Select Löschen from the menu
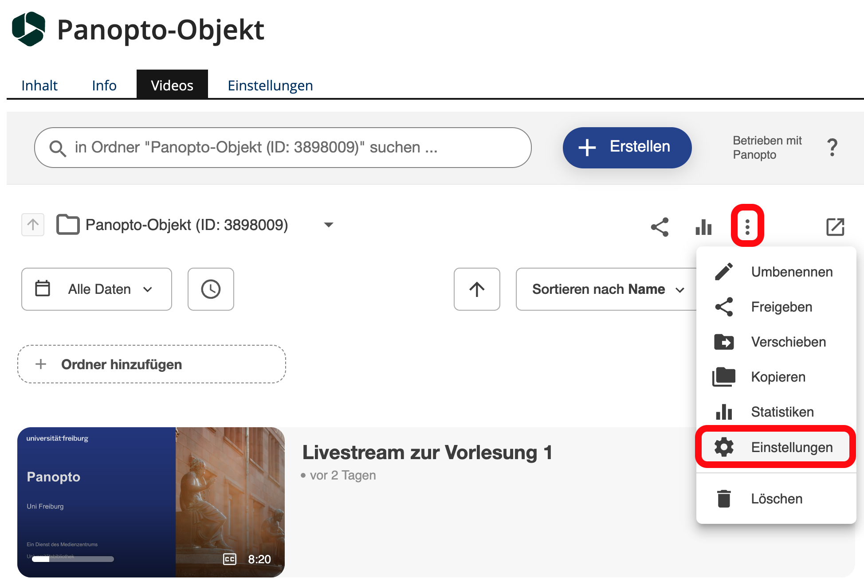This screenshot has width=864, height=585. [776, 499]
